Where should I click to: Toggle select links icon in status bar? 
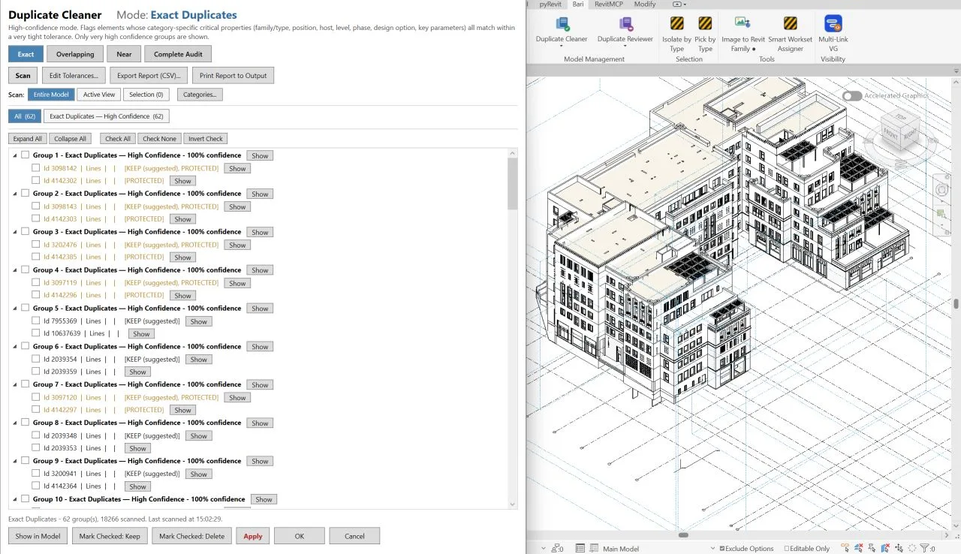point(845,549)
